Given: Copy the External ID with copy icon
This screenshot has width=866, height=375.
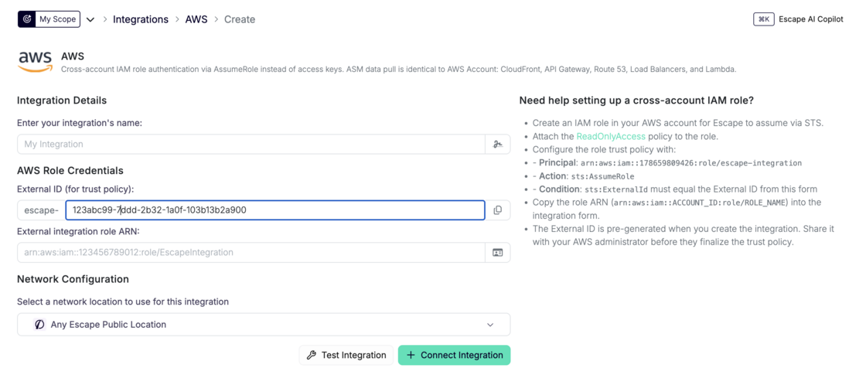Looking at the screenshot, I should coord(498,210).
